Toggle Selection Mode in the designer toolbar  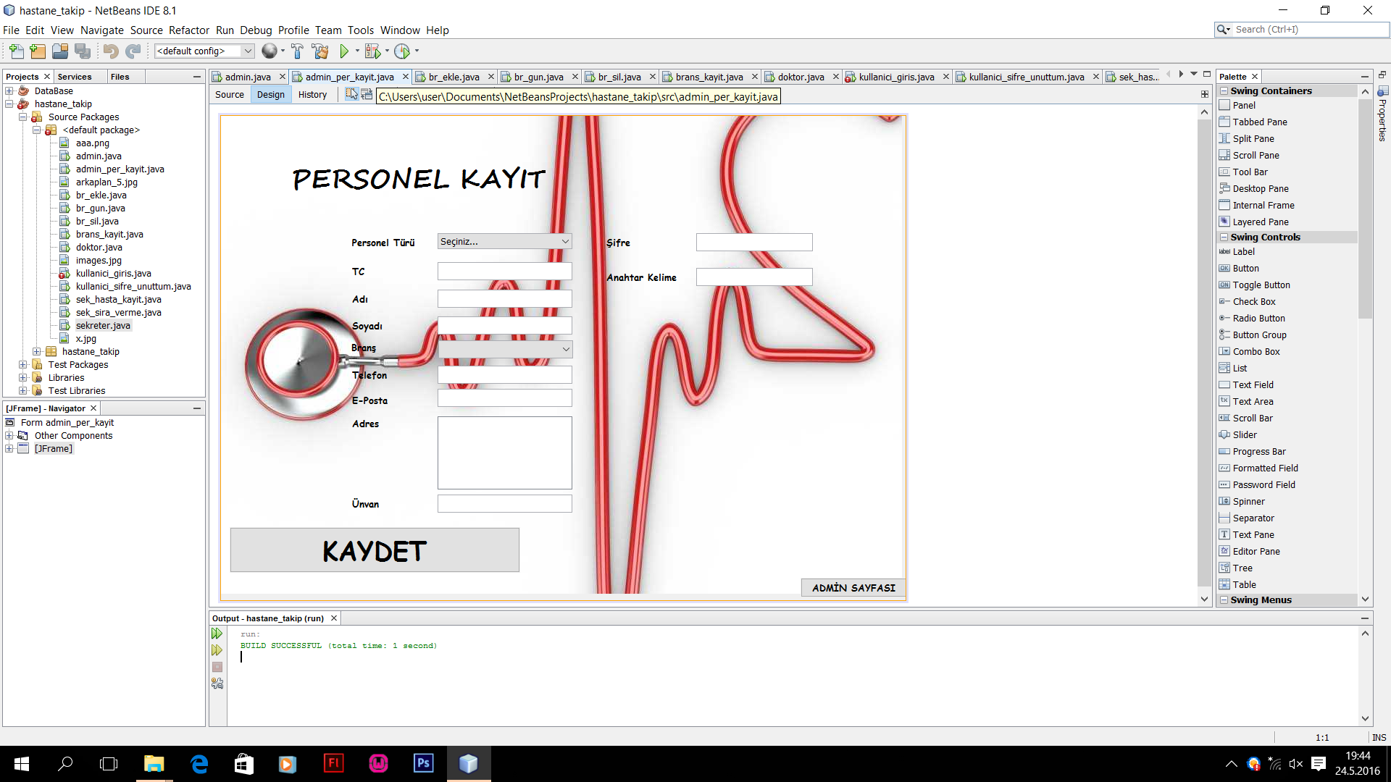(x=351, y=94)
